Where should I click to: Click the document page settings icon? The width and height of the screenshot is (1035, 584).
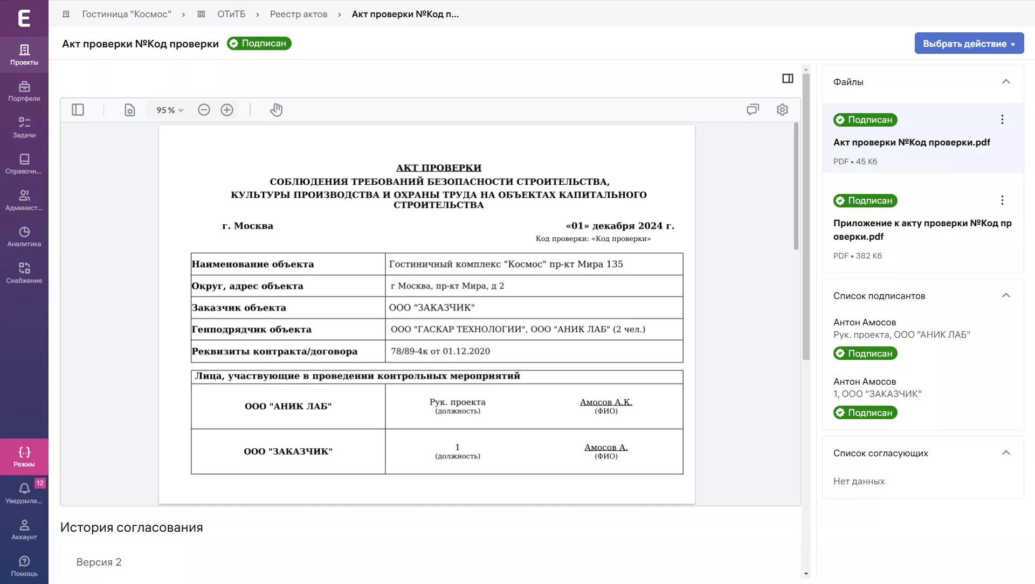pyautogui.click(x=129, y=110)
